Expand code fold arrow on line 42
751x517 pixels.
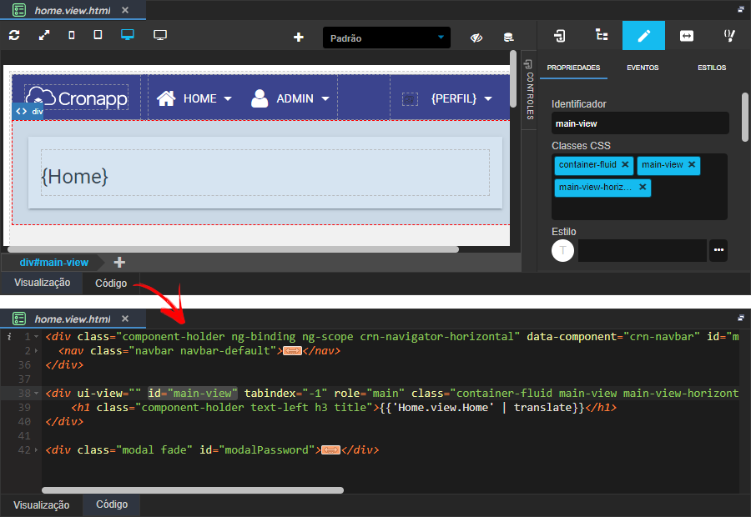(x=36, y=450)
